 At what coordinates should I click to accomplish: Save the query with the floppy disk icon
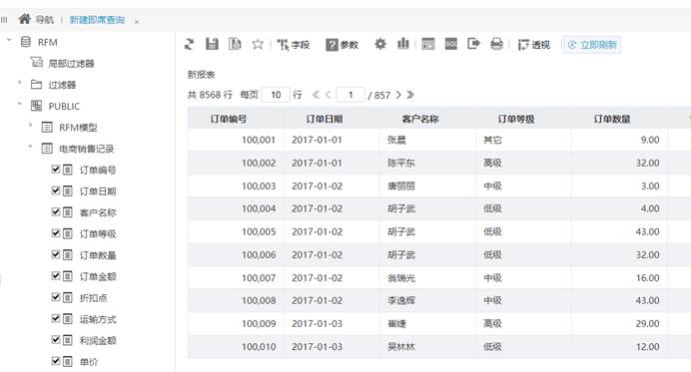(212, 44)
